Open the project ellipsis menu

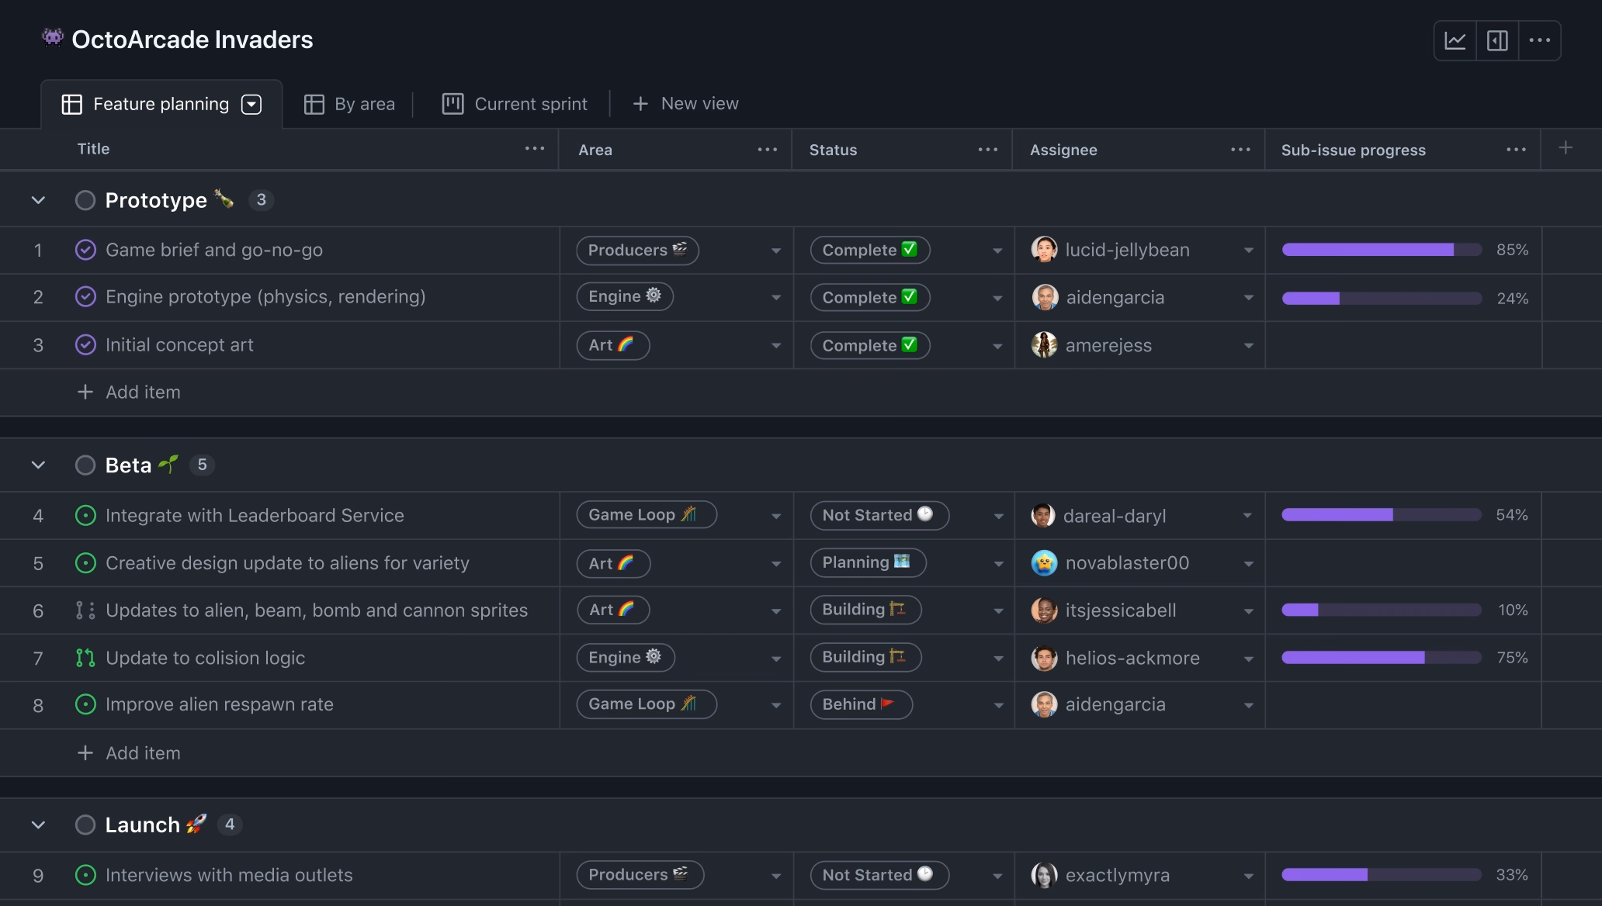(1540, 40)
